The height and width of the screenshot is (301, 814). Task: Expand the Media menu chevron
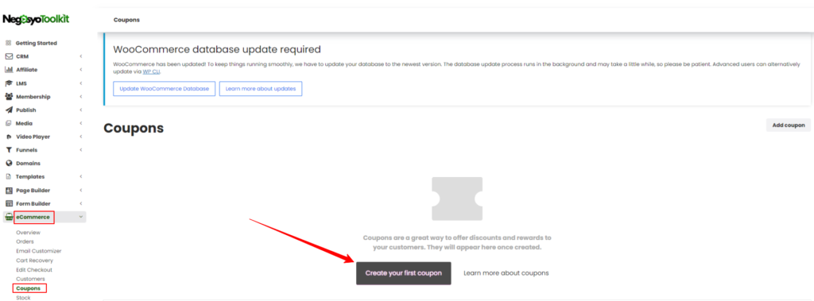coord(80,124)
